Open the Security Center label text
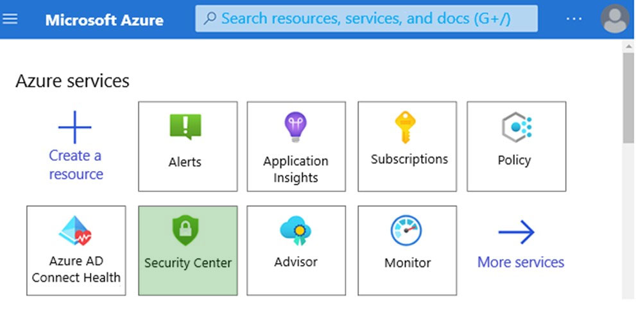Image resolution: width=636 pixels, height=324 pixels. (x=188, y=263)
